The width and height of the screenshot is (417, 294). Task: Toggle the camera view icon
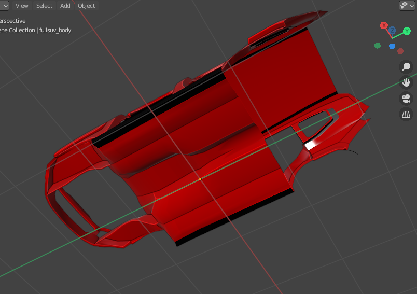click(406, 99)
